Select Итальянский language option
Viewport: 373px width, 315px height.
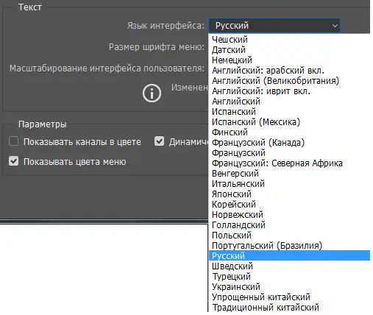pos(289,184)
